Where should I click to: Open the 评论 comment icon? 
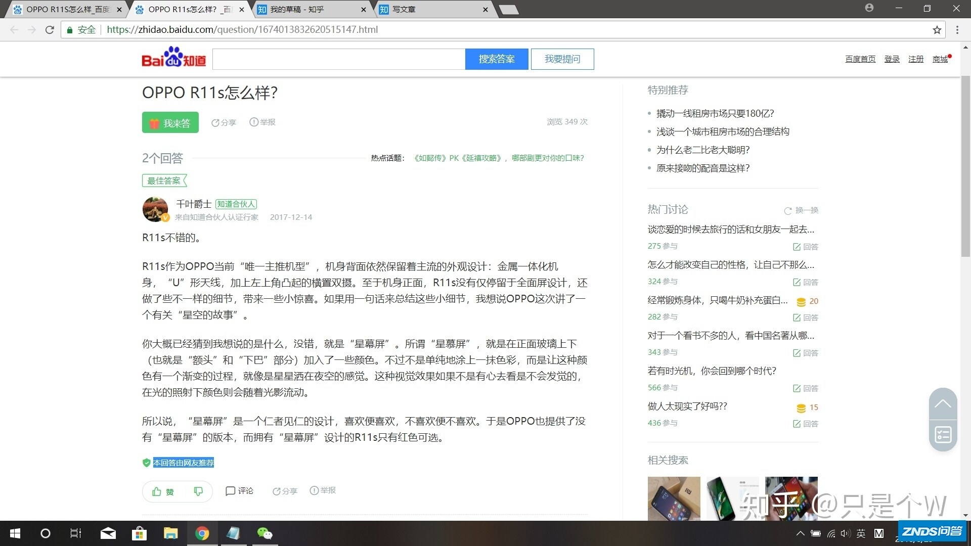[239, 491]
